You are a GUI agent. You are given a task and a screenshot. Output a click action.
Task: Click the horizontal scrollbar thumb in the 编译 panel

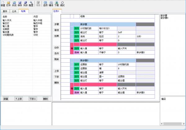tap(172, 124)
